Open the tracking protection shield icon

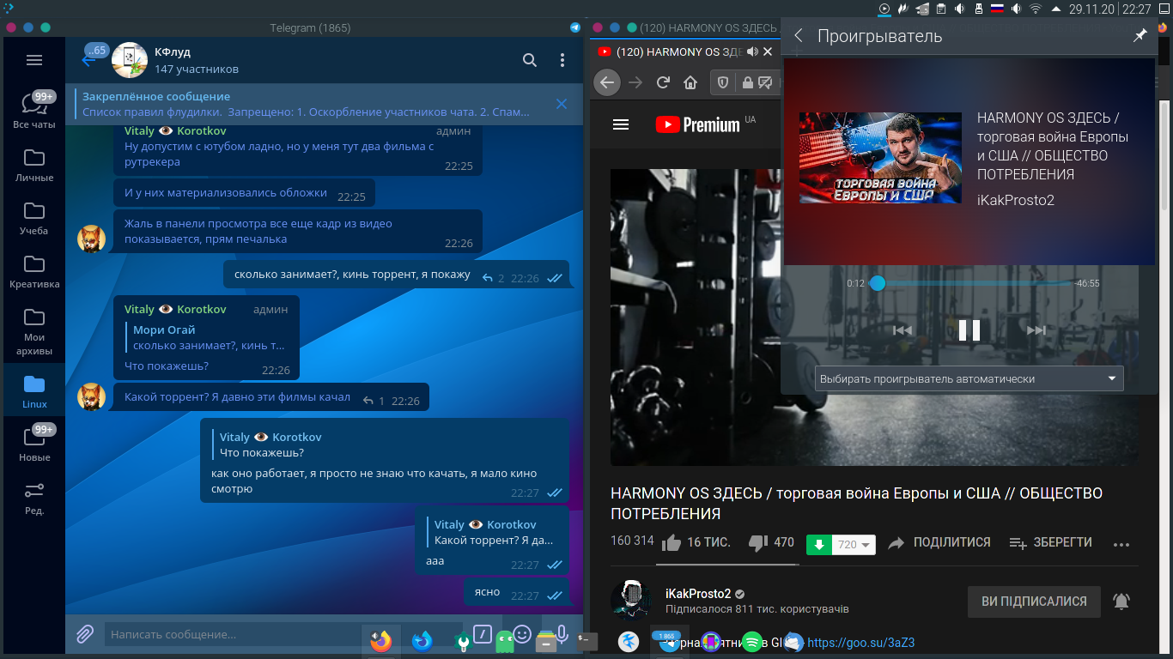(723, 82)
